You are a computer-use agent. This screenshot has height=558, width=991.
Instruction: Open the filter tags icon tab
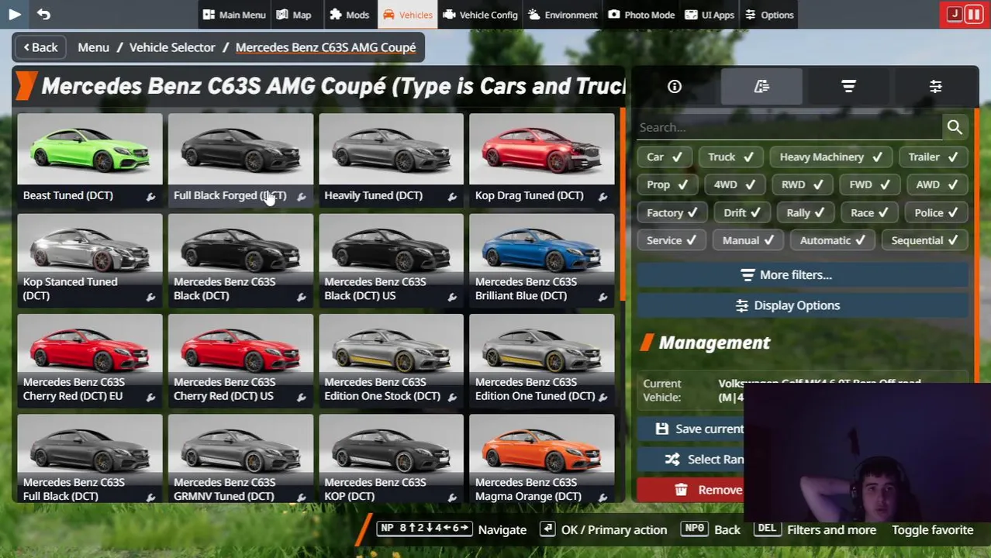tap(761, 87)
